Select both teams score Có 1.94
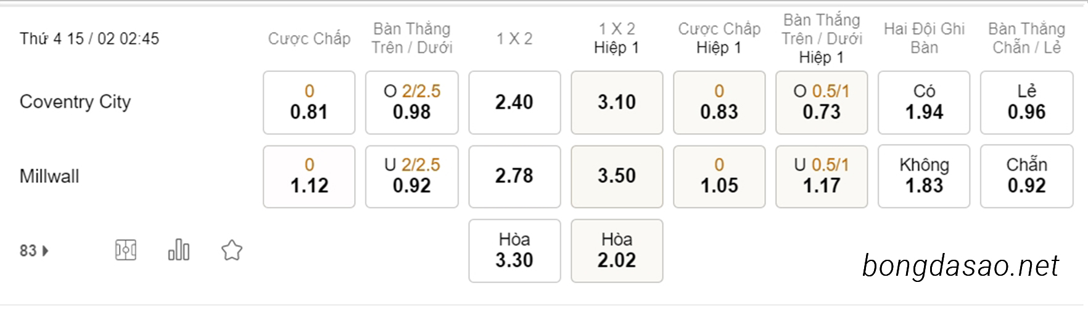The width and height of the screenshot is (1088, 309). coord(924,102)
